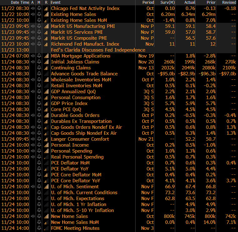This screenshot has width=238, height=232.
Task: Click relevance bar icon for Markit US Manufacturing PMI
Action: click(x=46, y=26)
